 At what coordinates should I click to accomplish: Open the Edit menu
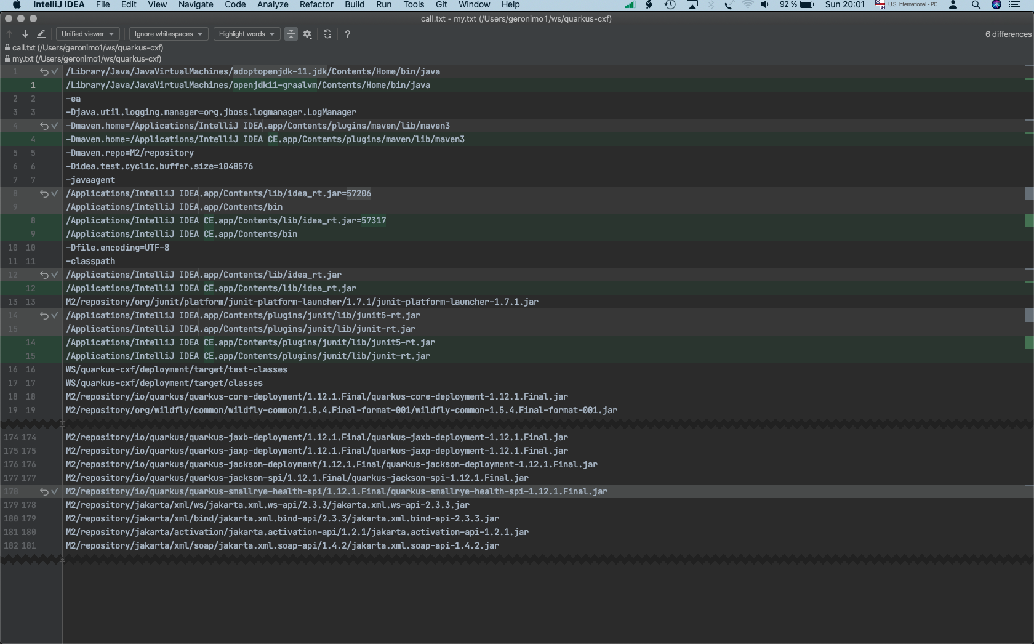129,5
